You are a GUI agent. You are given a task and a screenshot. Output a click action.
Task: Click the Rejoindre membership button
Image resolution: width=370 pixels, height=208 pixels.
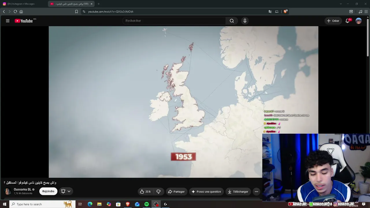48,191
